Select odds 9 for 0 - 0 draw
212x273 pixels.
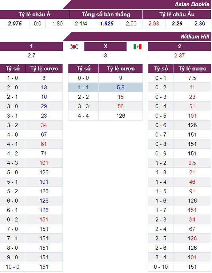point(120,78)
